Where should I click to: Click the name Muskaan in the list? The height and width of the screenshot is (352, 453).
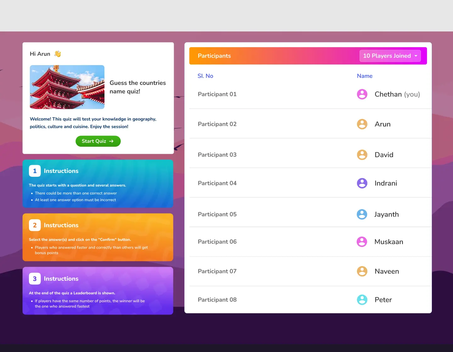click(x=389, y=242)
